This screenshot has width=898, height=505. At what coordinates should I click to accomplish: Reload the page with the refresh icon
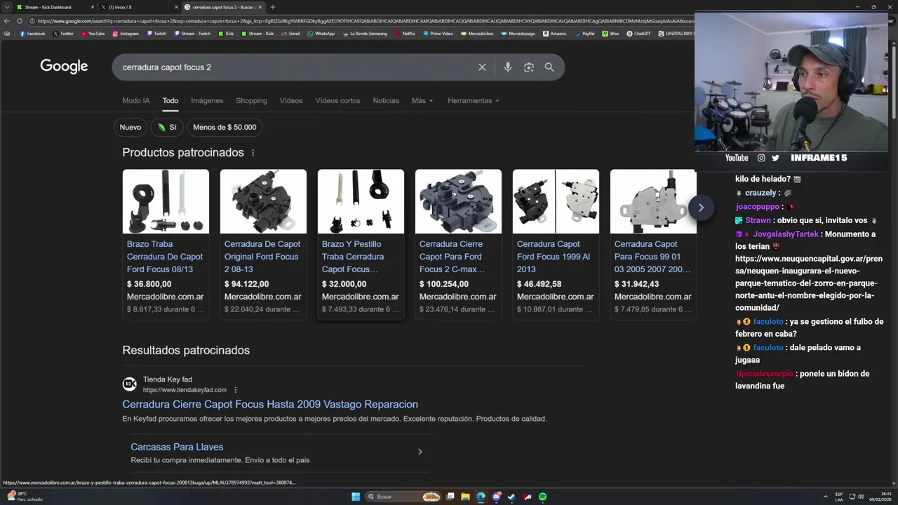20,21
